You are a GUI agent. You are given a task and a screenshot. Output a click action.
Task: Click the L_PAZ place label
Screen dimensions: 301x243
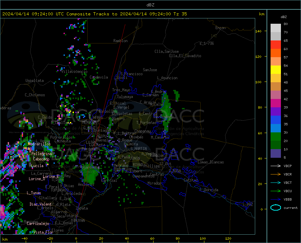248,205
